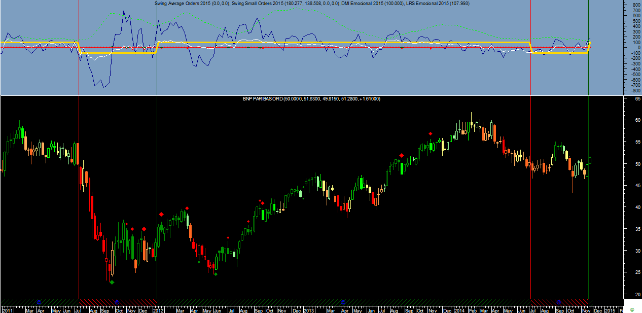
Task: Click the red hatched band between Jul 2011 and 2012
Action: [118, 302]
